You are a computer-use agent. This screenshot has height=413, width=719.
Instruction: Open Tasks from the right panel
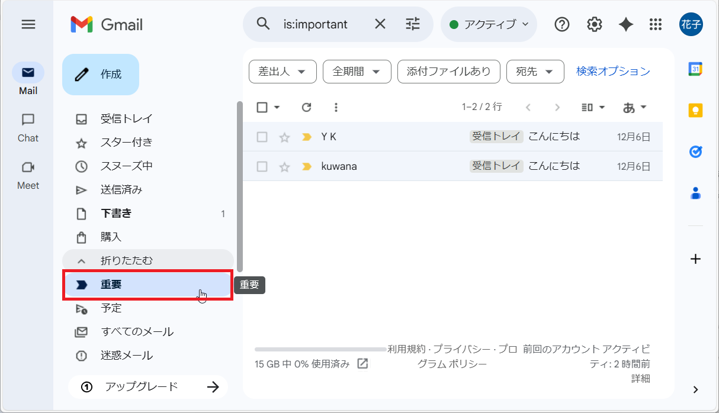tap(695, 151)
